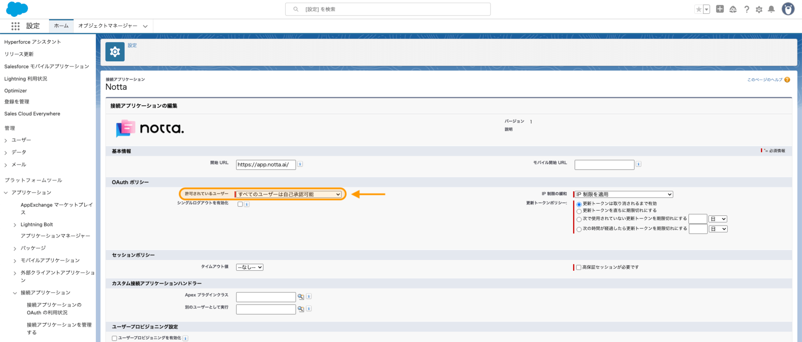Select 更新トークンは取り消されるまで有効 radio button
This screenshot has width=802, height=342.
tap(579, 204)
